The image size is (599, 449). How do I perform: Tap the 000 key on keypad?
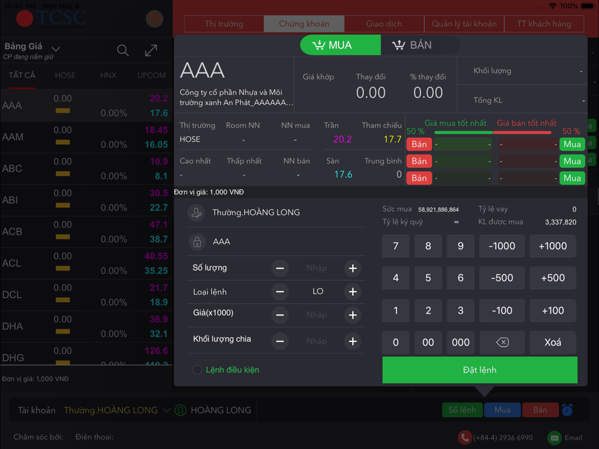coord(461,342)
